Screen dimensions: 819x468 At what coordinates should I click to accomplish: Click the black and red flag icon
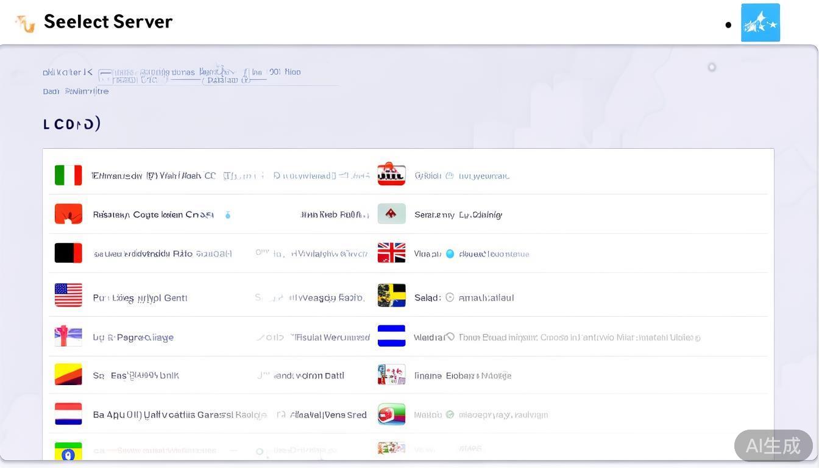[68, 253]
